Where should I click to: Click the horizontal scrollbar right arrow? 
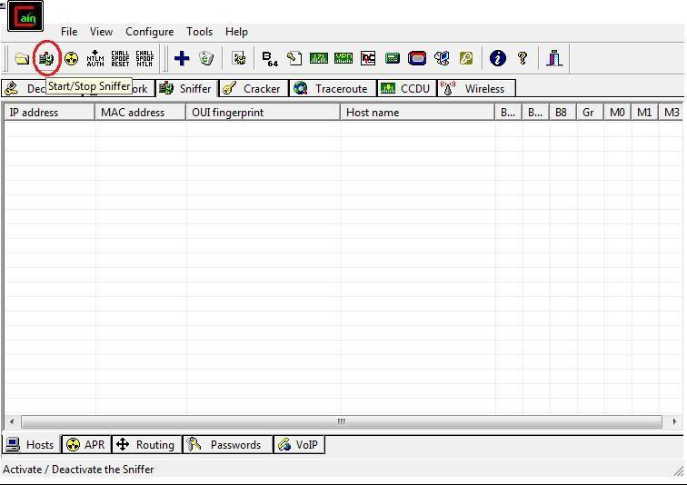(674, 422)
